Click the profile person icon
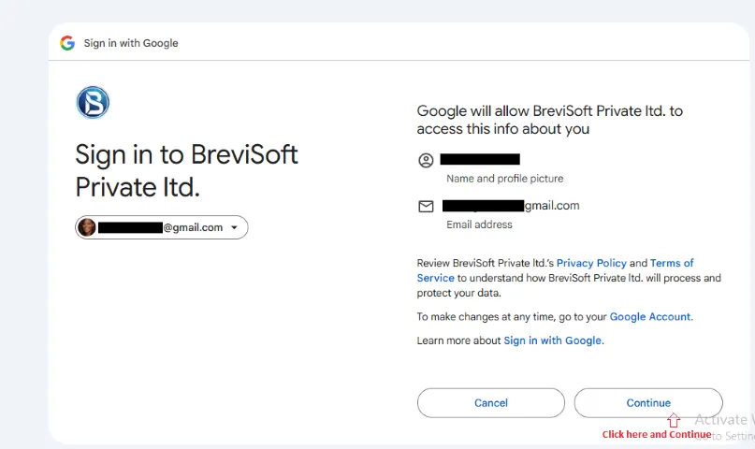This screenshot has height=449, width=755. pos(426,160)
